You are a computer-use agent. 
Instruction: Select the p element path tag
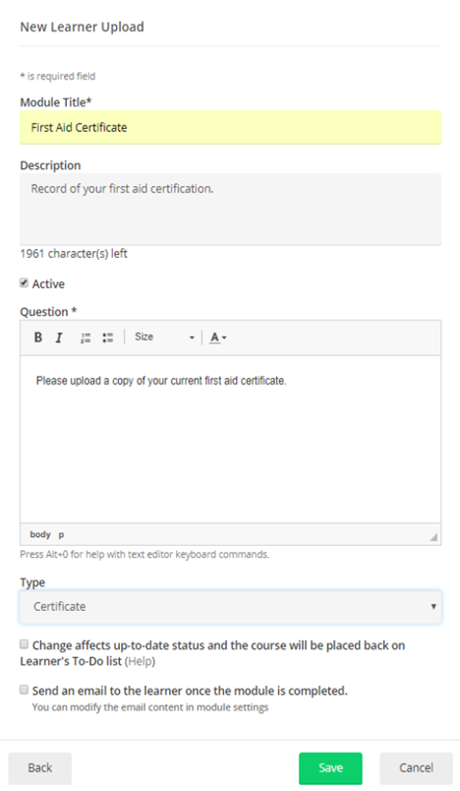click(x=61, y=534)
